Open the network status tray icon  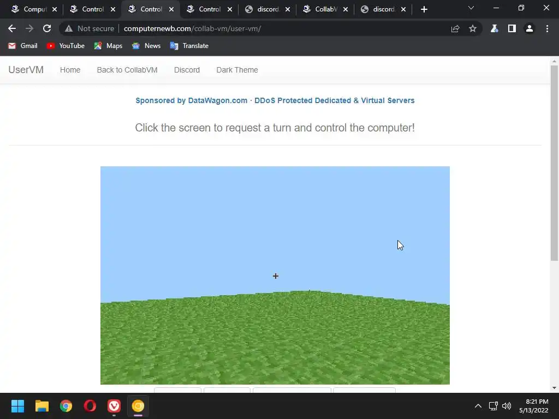(x=493, y=406)
